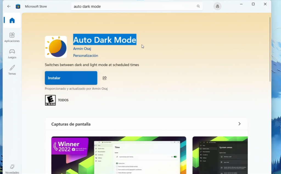Open the Armin Osaj publisher link

pos(82,49)
